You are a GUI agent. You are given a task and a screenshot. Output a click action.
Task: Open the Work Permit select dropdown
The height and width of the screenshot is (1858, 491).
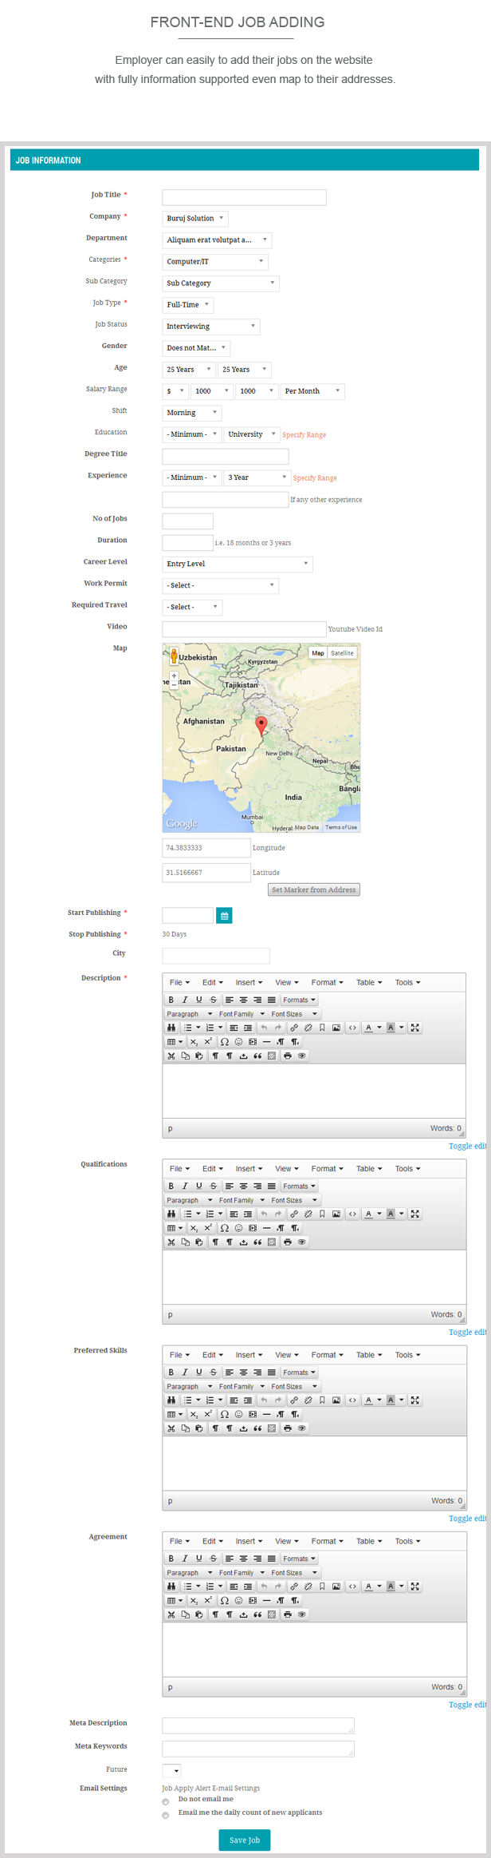pyautogui.click(x=220, y=585)
